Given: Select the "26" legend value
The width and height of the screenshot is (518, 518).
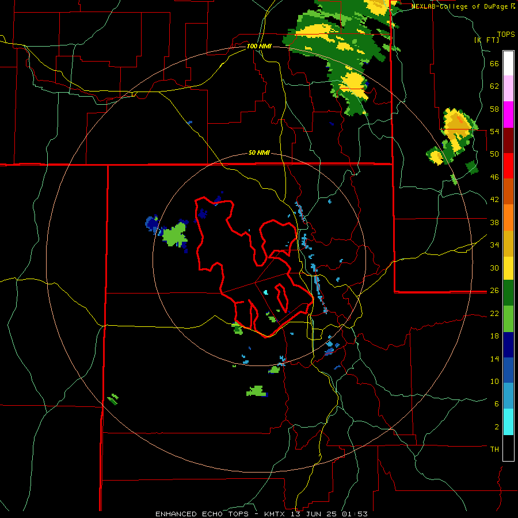Looking at the screenshot, I should pos(494,291).
